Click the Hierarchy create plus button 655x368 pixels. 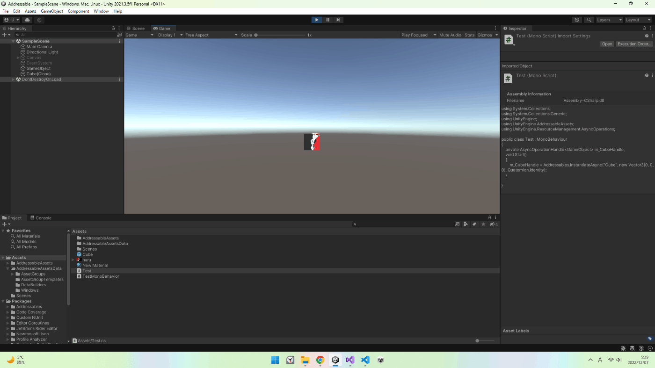(x=5, y=35)
